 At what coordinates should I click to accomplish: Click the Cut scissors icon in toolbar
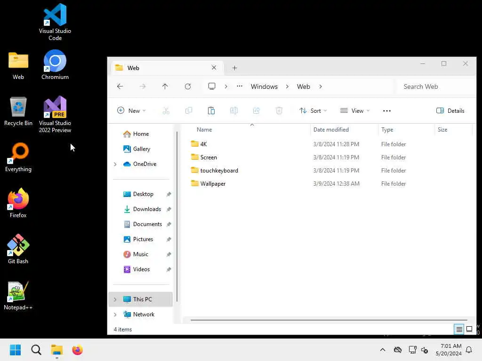point(166,111)
